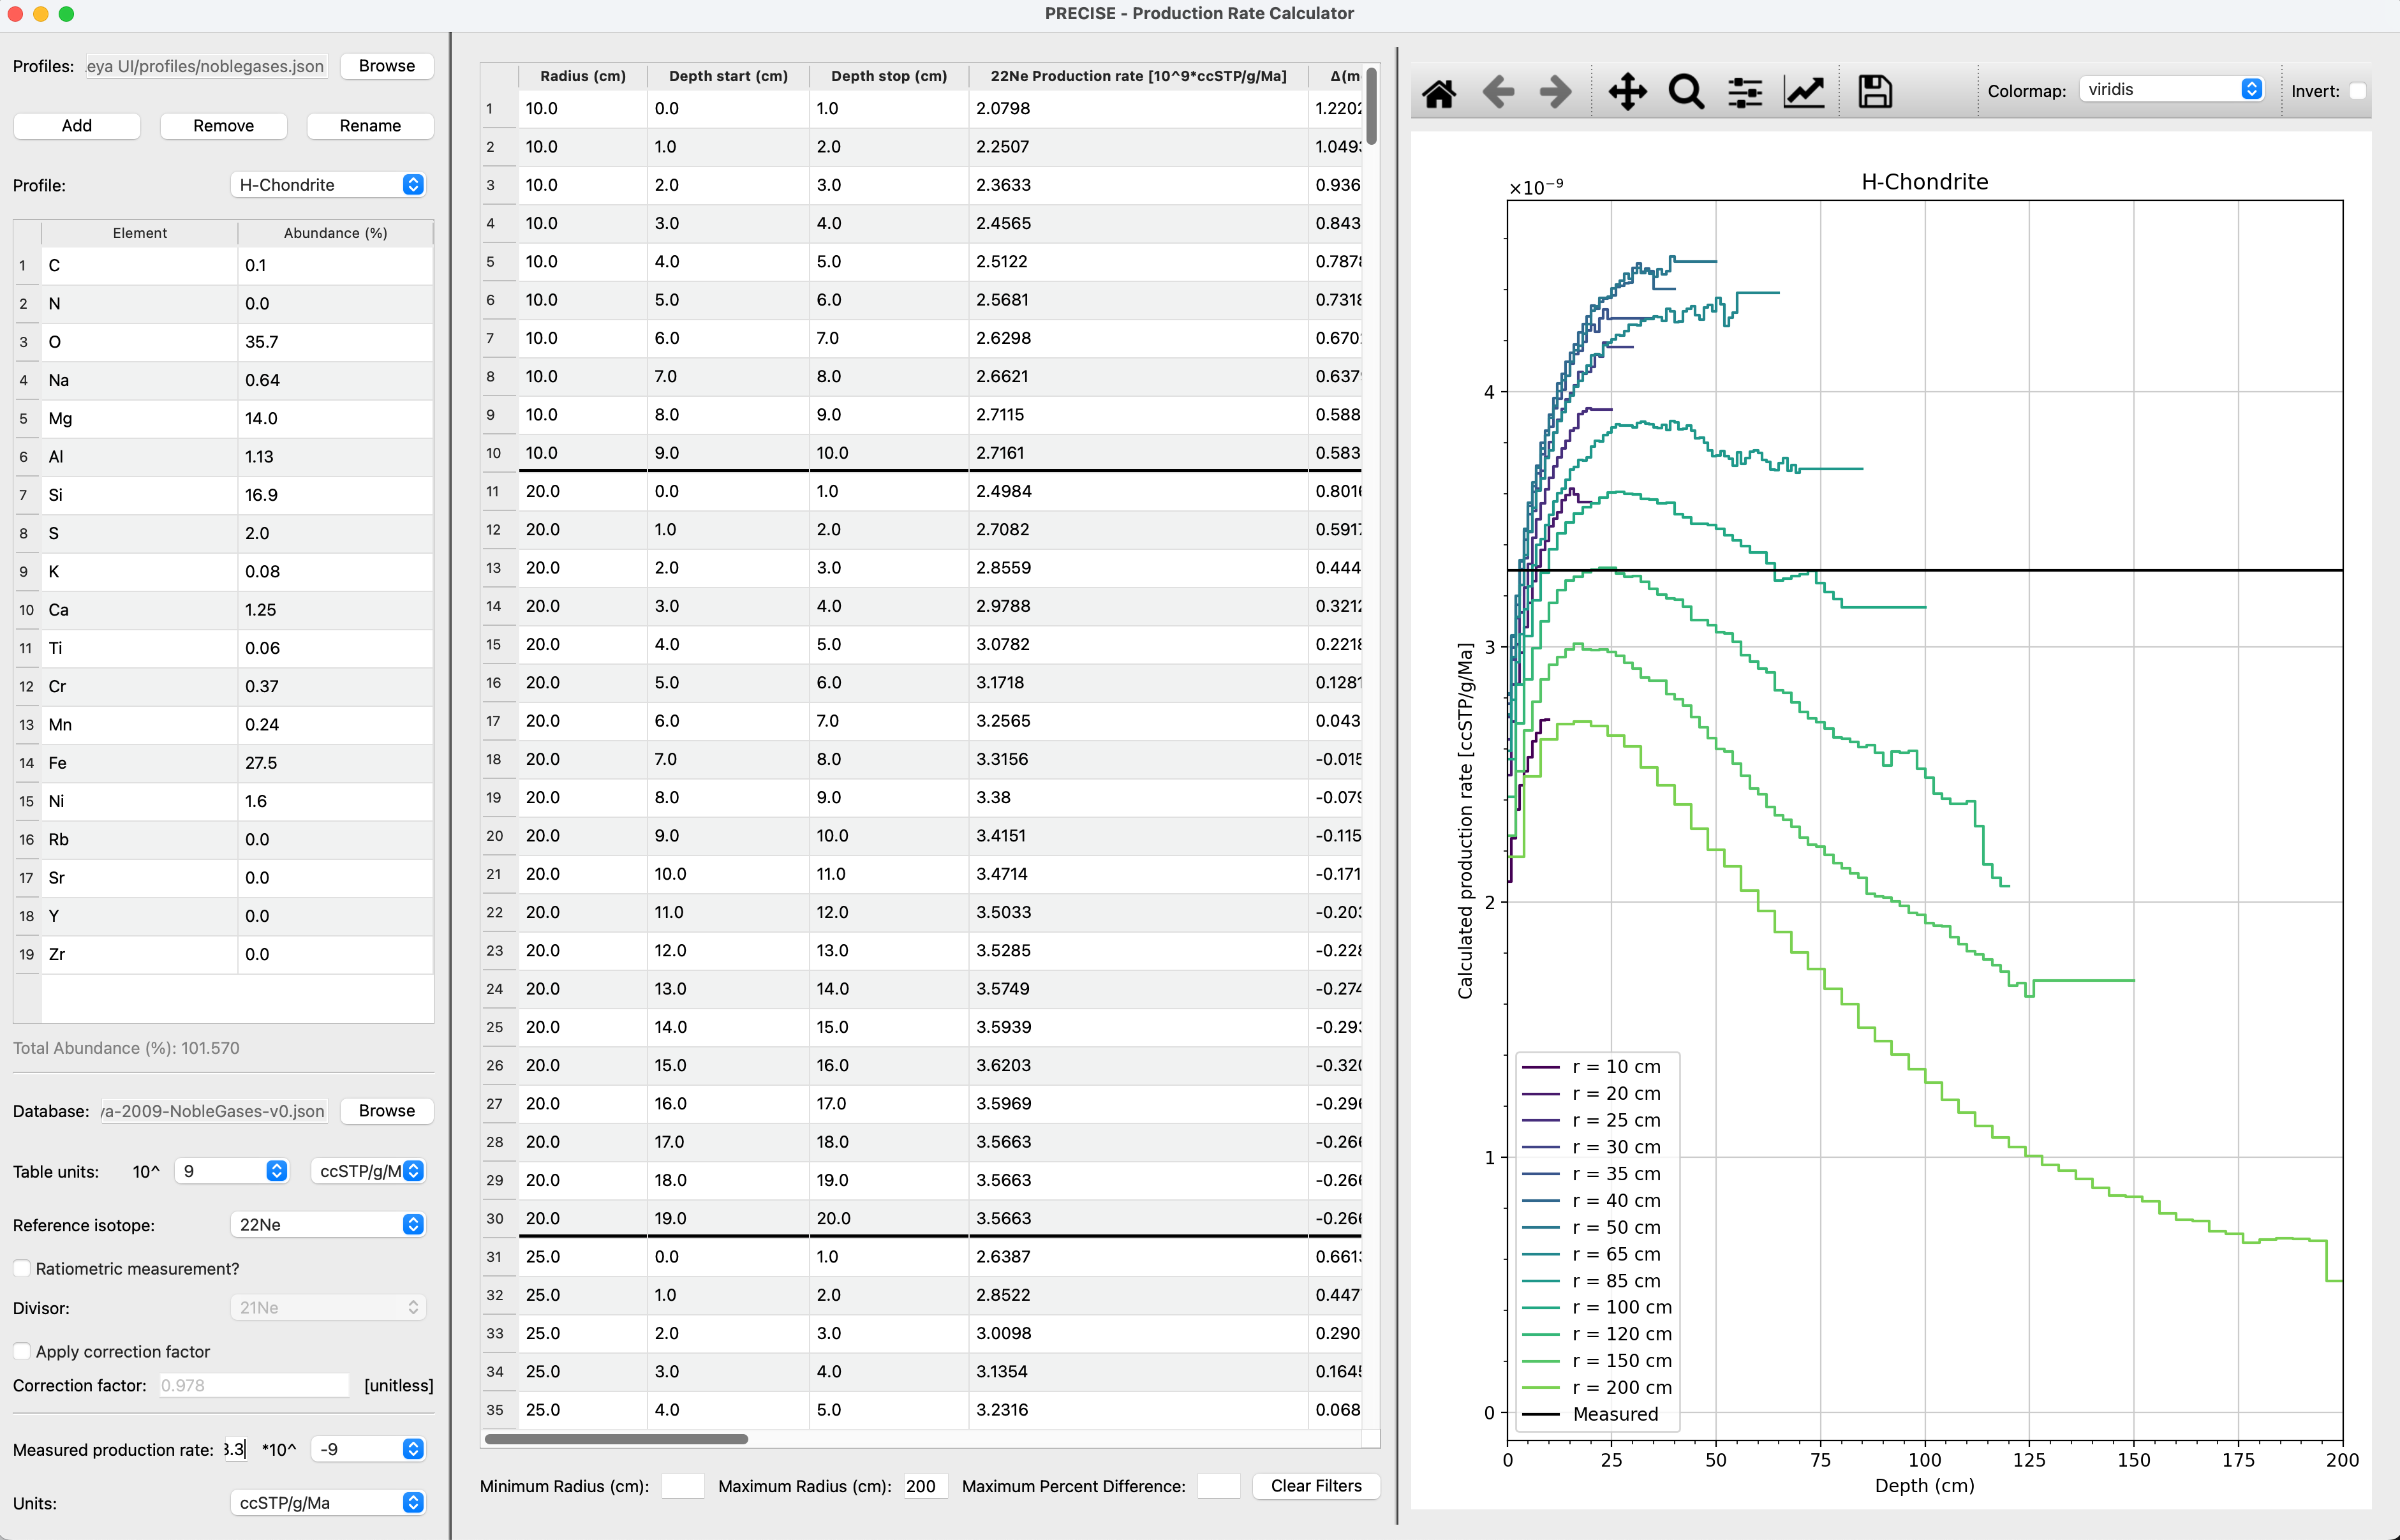Click the r = 10 cm legend entry
The image size is (2400, 1540).
click(1592, 1067)
